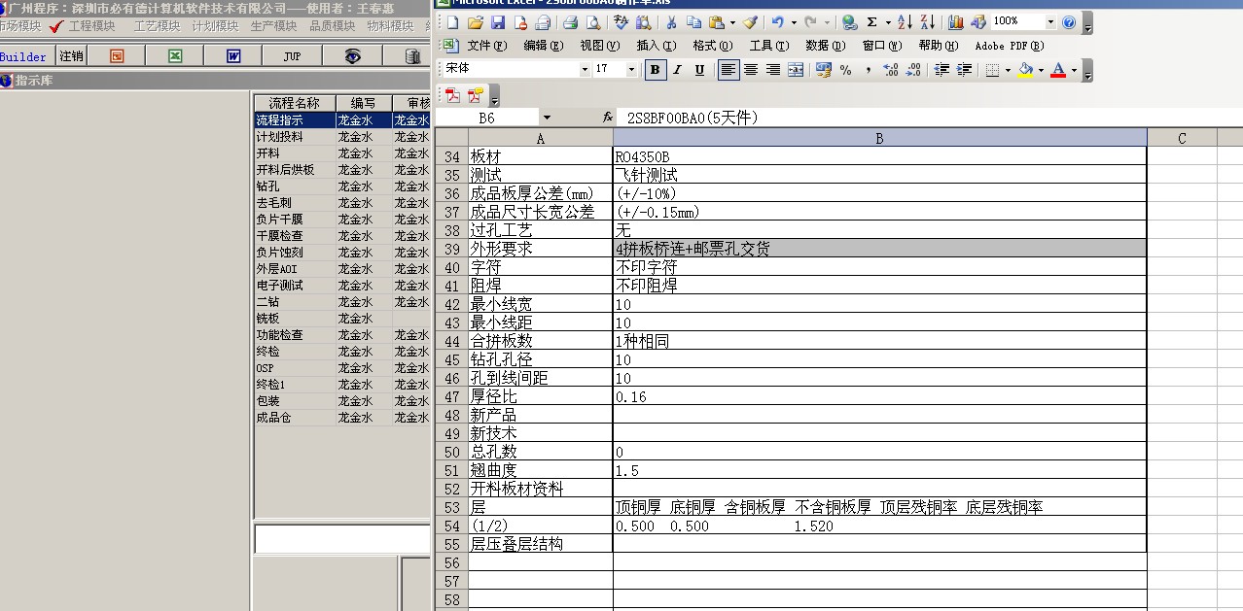Image resolution: width=1243 pixels, height=611 pixels.
Task: Select row 39 header in Excel
Action: tap(451, 249)
